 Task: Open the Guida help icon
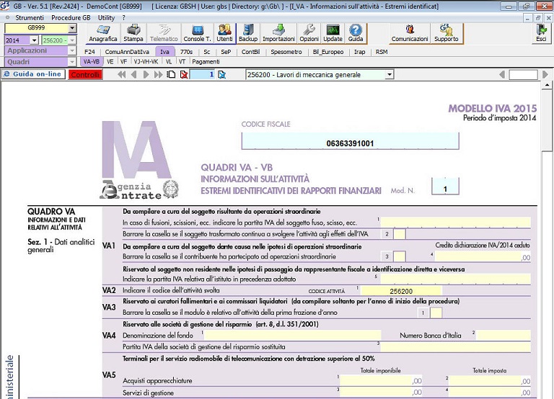pos(356,34)
